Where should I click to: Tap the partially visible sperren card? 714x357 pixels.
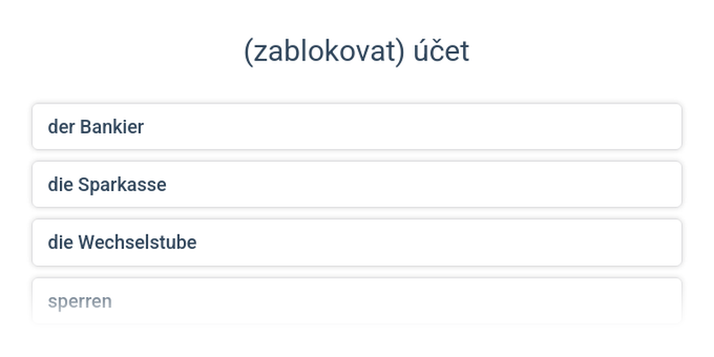tap(357, 301)
